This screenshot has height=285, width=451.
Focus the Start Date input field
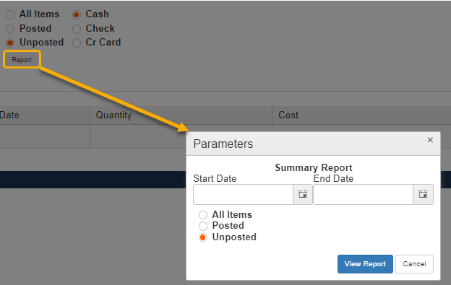click(244, 194)
